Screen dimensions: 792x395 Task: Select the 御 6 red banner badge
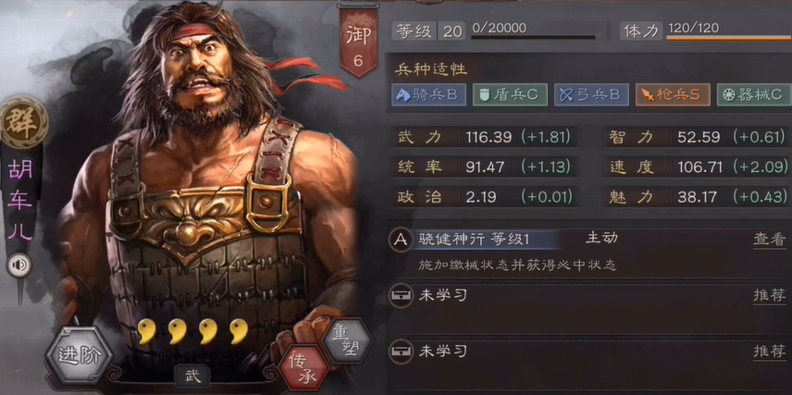click(358, 43)
